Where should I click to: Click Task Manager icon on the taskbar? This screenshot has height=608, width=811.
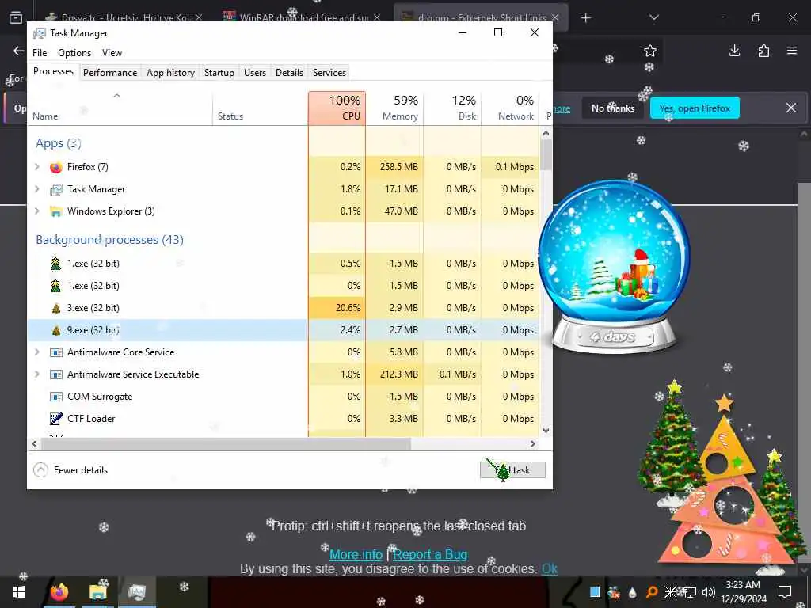(137, 592)
